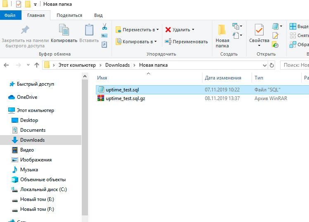Click date 08.11.2019 13:37 cell
Viewport: 309px width, 222px height.
(x=222, y=98)
